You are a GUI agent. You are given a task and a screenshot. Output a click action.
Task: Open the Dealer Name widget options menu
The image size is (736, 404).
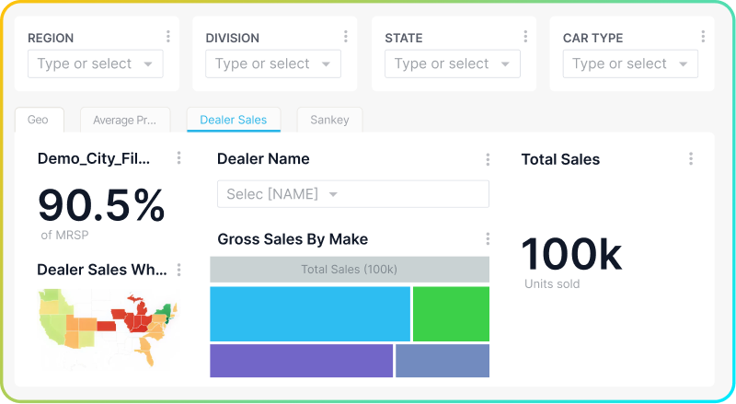coord(488,160)
